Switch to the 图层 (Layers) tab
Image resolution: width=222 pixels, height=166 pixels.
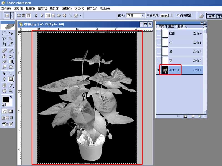(x=161, y=27)
